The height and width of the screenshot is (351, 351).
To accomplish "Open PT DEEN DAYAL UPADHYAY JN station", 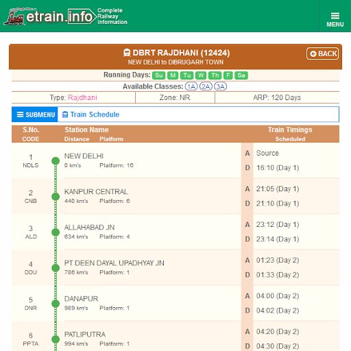I will pyautogui.click(x=114, y=263).
